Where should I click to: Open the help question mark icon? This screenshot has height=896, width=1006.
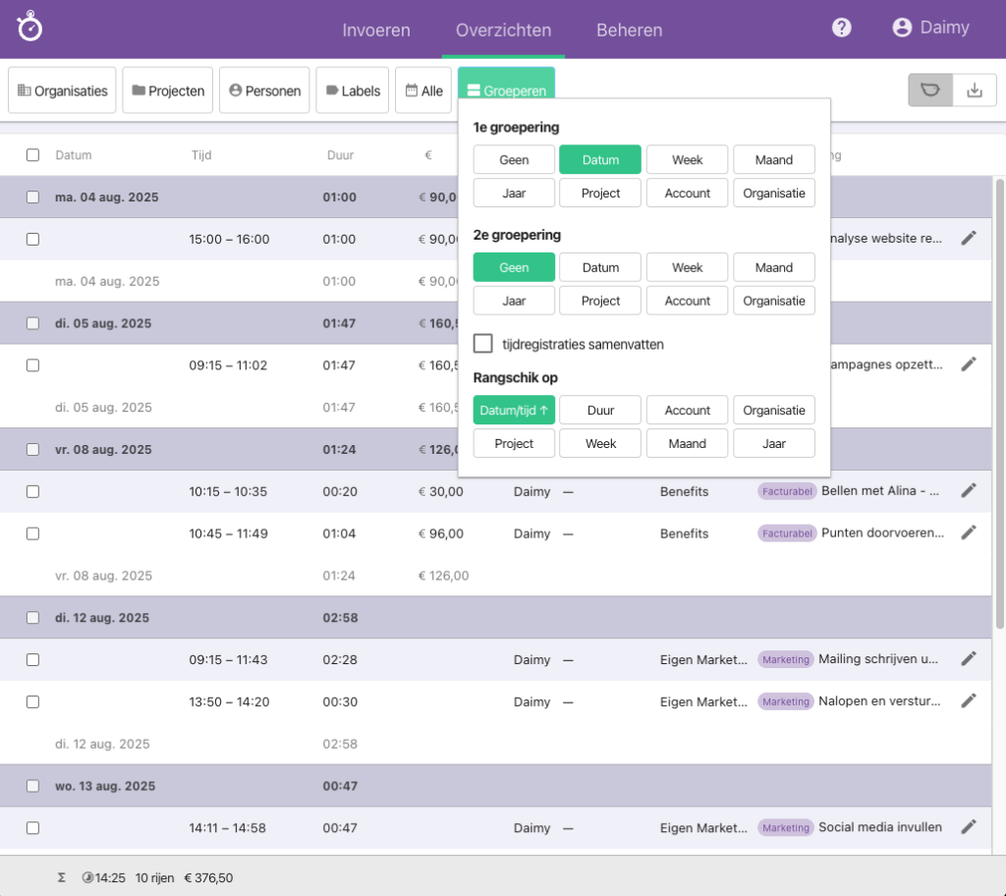(x=841, y=27)
